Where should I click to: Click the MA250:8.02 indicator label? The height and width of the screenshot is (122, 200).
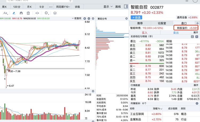point(30,18)
